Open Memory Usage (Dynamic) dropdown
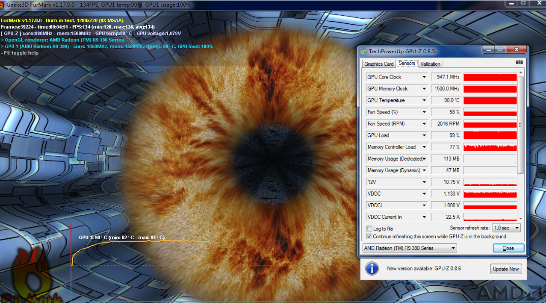546x303 pixels. (424, 171)
